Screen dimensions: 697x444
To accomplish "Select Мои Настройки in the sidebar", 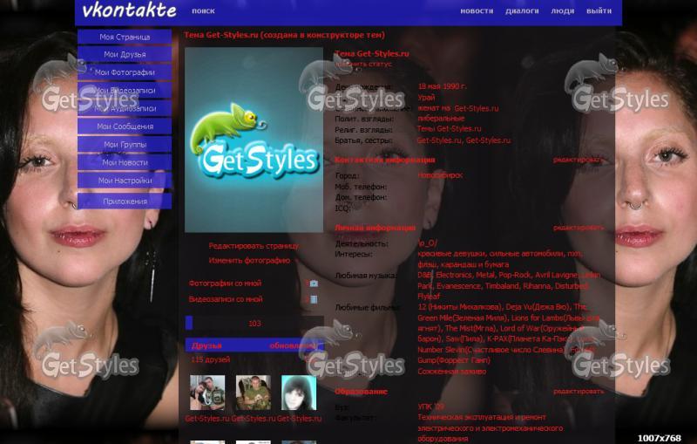I will [125, 181].
